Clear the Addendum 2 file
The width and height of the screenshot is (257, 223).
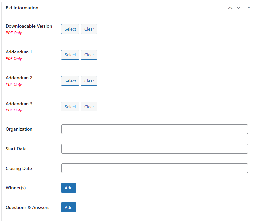coord(89,81)
